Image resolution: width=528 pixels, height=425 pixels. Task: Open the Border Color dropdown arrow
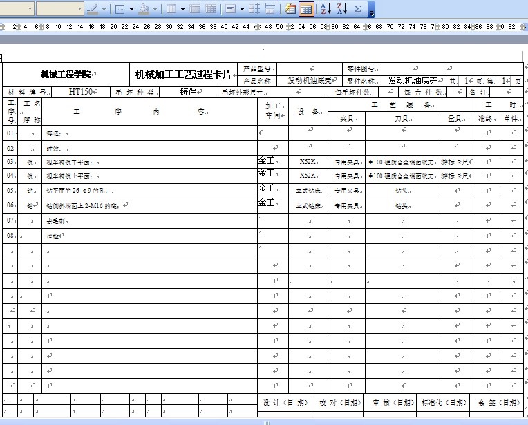pos(104,9)
